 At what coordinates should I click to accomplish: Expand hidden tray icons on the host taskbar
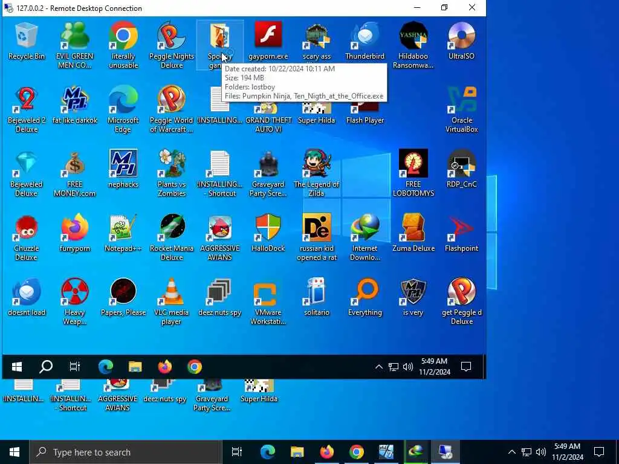point(511,452)
